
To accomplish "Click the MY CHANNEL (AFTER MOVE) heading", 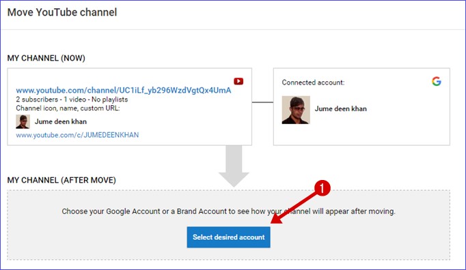I will (61, 180).
